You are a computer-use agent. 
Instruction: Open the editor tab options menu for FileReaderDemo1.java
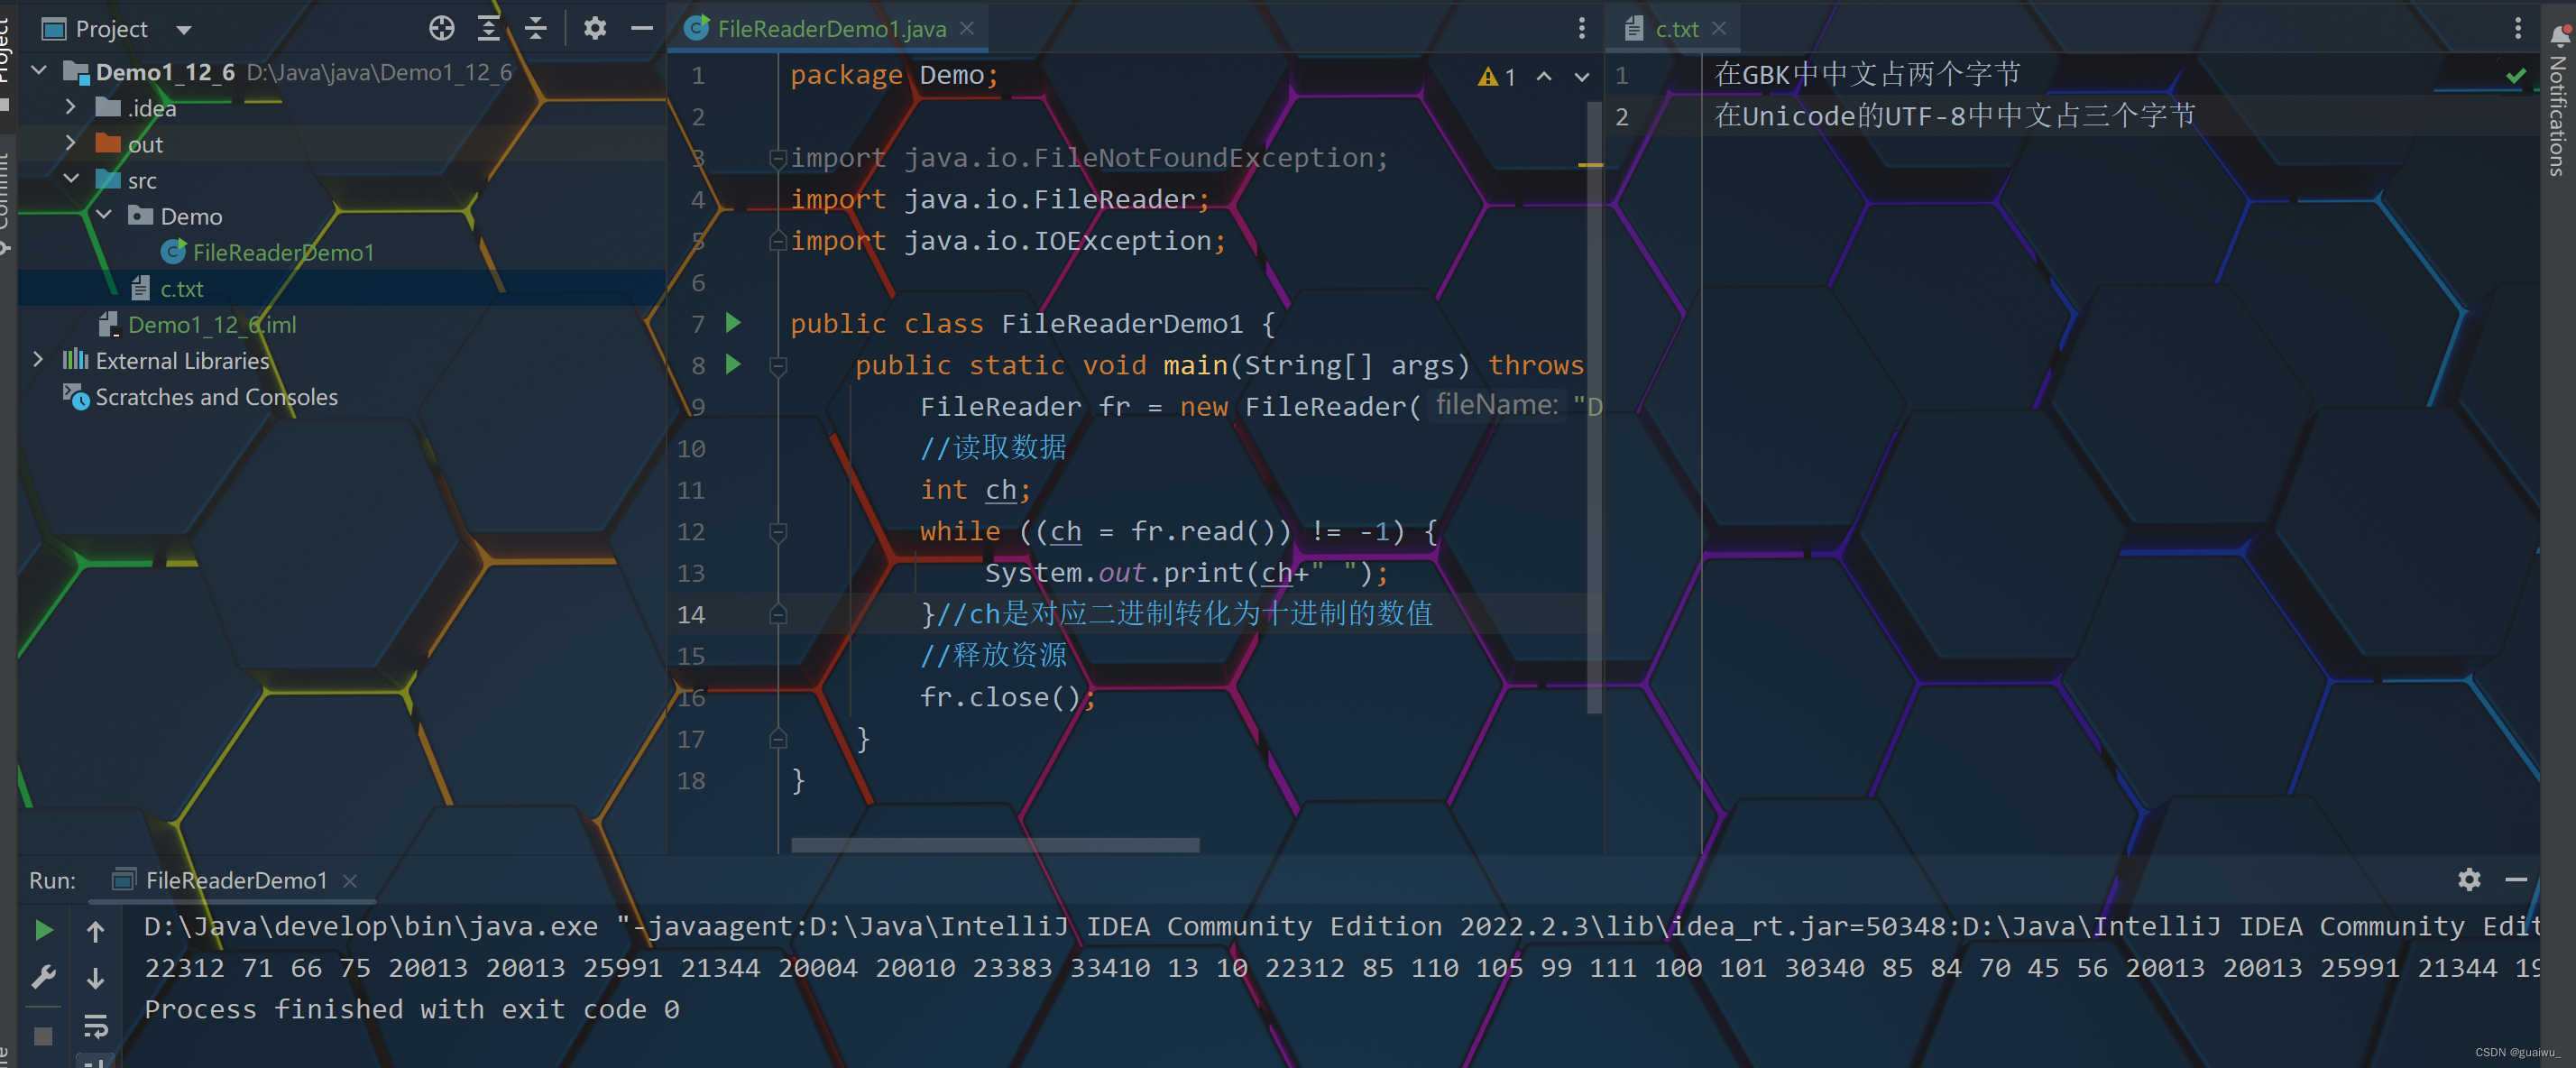tap(1581, 29)
